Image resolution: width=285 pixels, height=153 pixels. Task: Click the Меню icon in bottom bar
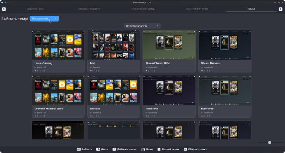(143, 149)
